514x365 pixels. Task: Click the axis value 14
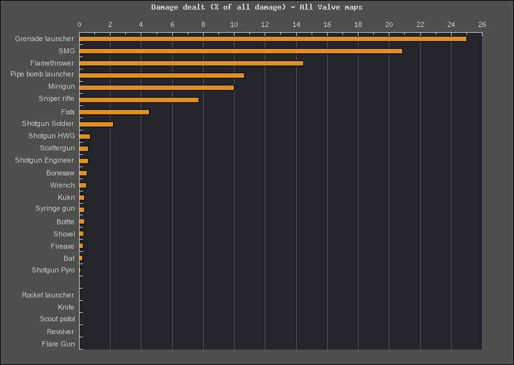click(296, 24)
